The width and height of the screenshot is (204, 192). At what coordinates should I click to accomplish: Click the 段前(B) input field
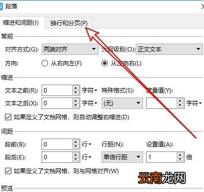coord(57,144)
